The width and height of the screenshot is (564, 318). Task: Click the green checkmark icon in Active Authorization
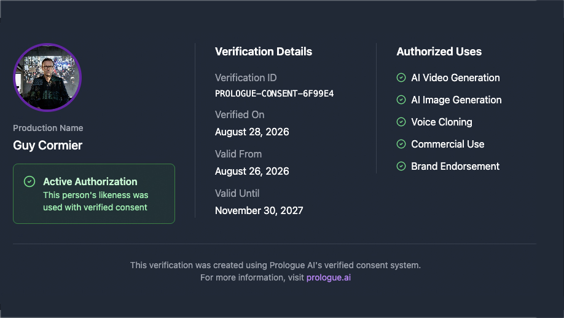pyautogui.click(x=29, y=181)
